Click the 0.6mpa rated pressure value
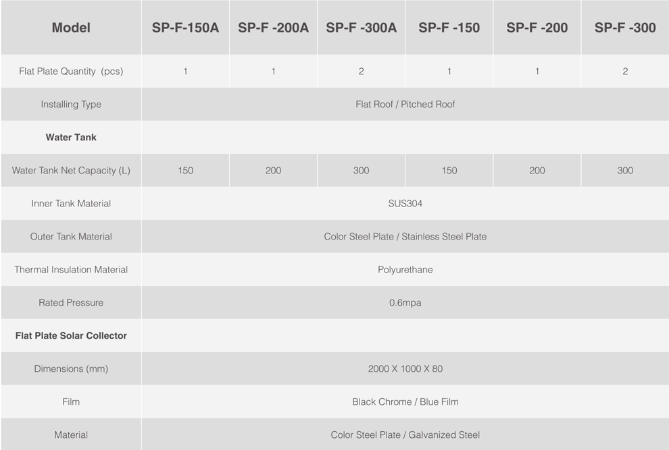 tap(405, 302)
